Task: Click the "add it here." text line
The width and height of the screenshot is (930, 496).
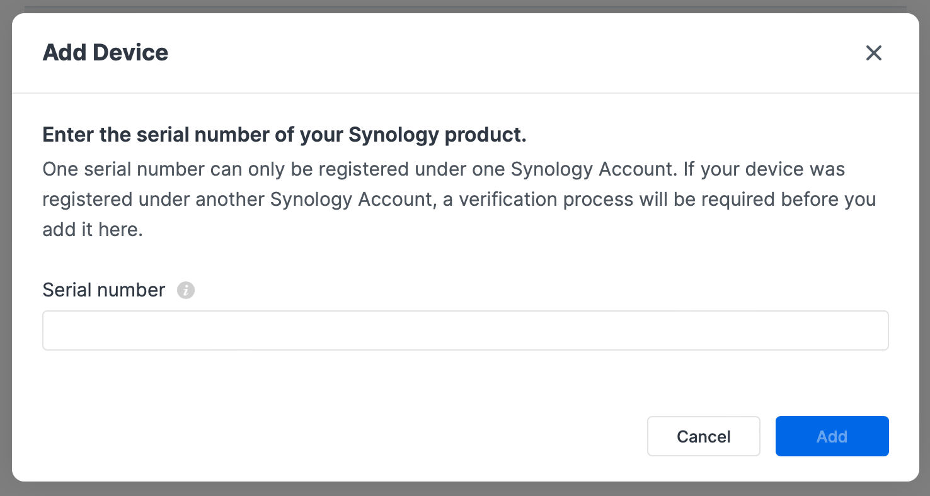Action: [x=93, y=230]
